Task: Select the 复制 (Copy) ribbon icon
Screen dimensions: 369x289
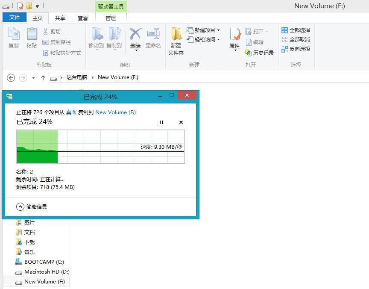Action: [13, 38]
